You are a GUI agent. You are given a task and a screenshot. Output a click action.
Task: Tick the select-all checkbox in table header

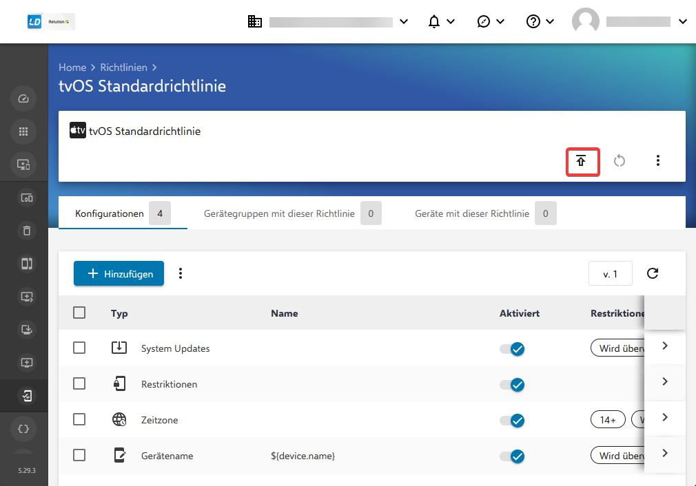pyautogui.click(x=79, y=313)
